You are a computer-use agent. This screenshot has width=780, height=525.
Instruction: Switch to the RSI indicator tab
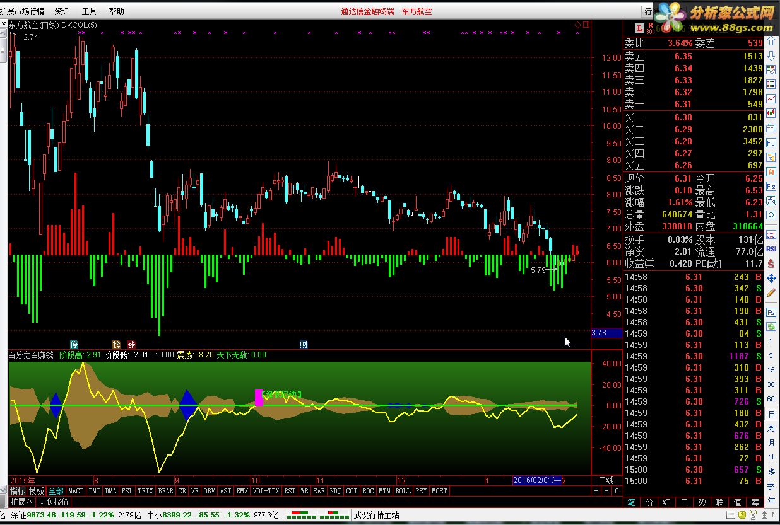(290, 491)
